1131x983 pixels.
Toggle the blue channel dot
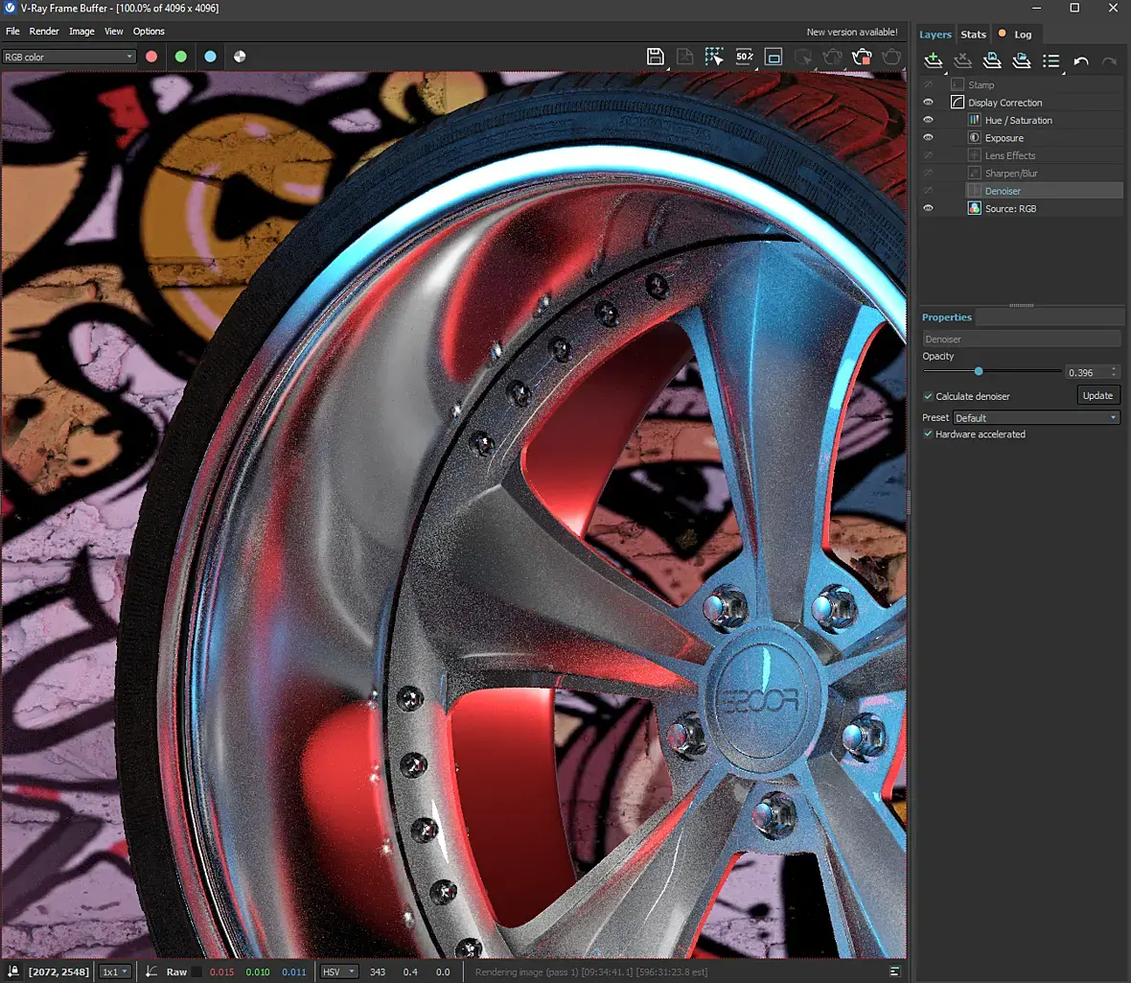(x=210, y=57)
